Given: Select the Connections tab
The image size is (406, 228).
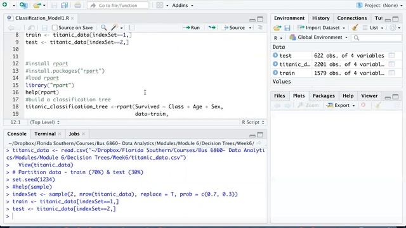Looking at the screenshot, I should point(352,18).
